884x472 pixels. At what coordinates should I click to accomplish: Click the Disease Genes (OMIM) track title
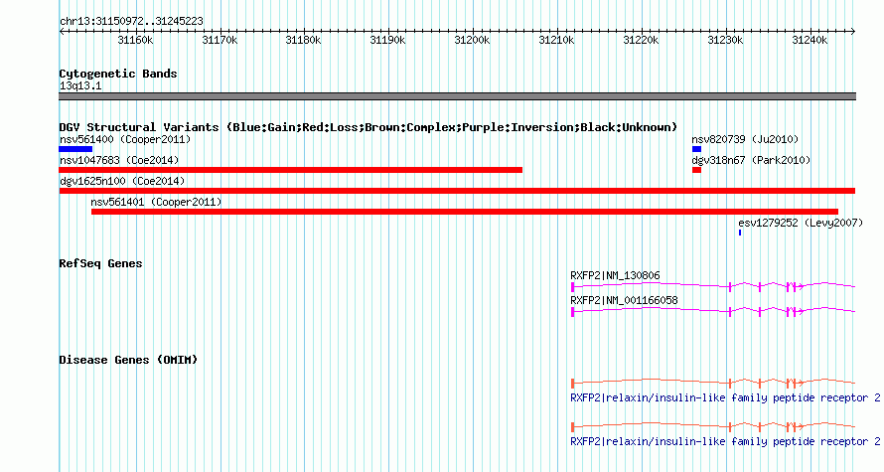click(128, 361)
